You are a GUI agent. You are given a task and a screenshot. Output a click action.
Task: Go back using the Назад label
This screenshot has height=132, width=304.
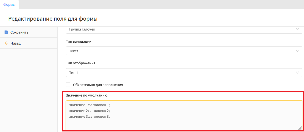click(15, 43)
